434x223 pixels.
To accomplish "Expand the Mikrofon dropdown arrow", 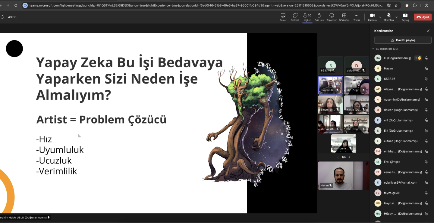I will [x=397, y=17].
